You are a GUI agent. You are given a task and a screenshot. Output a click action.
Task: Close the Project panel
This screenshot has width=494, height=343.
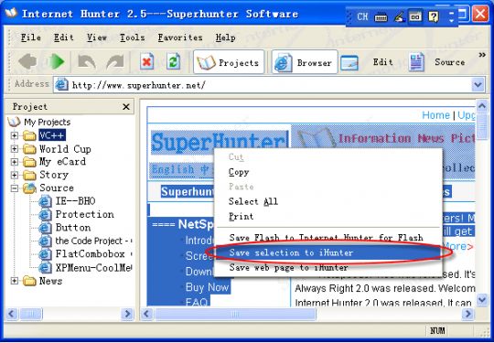(126, 107)
